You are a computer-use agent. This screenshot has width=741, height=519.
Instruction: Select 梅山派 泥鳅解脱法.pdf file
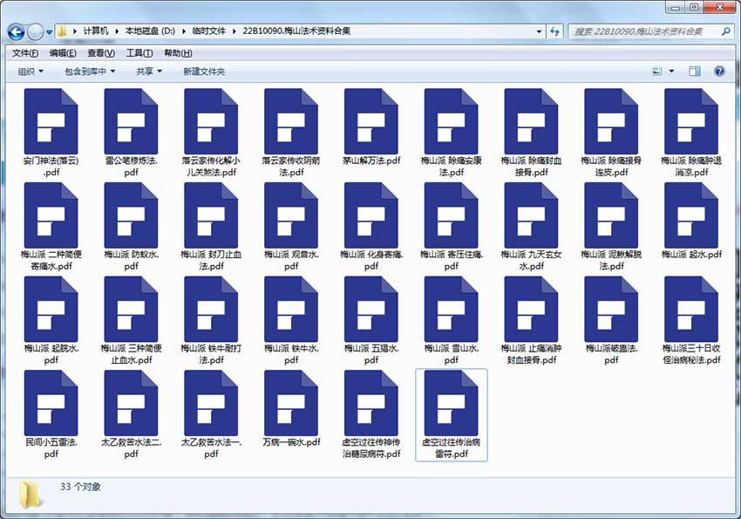(611, 227)
